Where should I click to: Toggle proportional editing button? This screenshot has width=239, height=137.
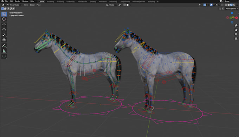[124, 5]
